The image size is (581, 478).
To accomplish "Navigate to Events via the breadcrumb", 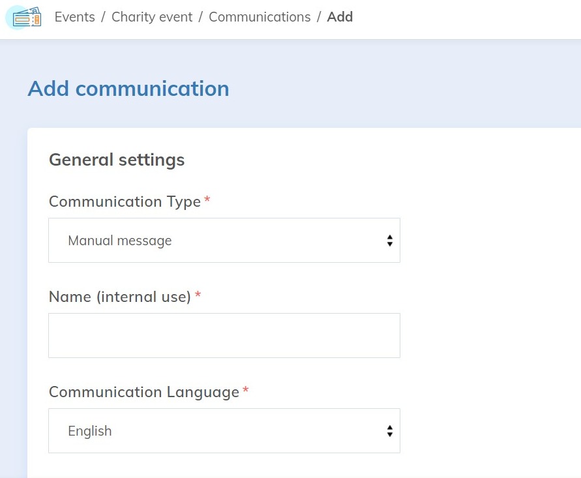I will click(74, 17).
